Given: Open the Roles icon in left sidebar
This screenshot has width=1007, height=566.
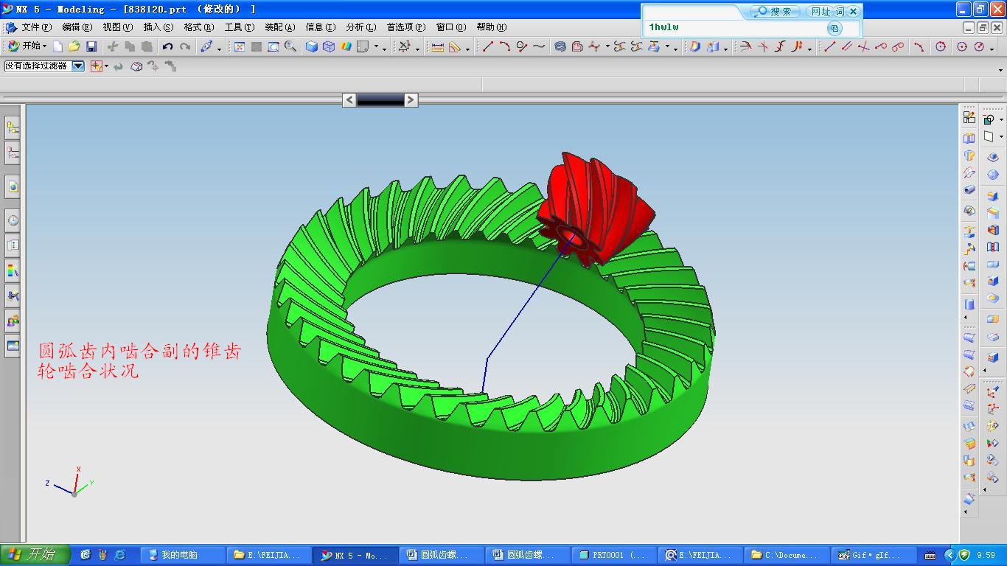Looking at the screenshot, I should [x=13, y=321].
